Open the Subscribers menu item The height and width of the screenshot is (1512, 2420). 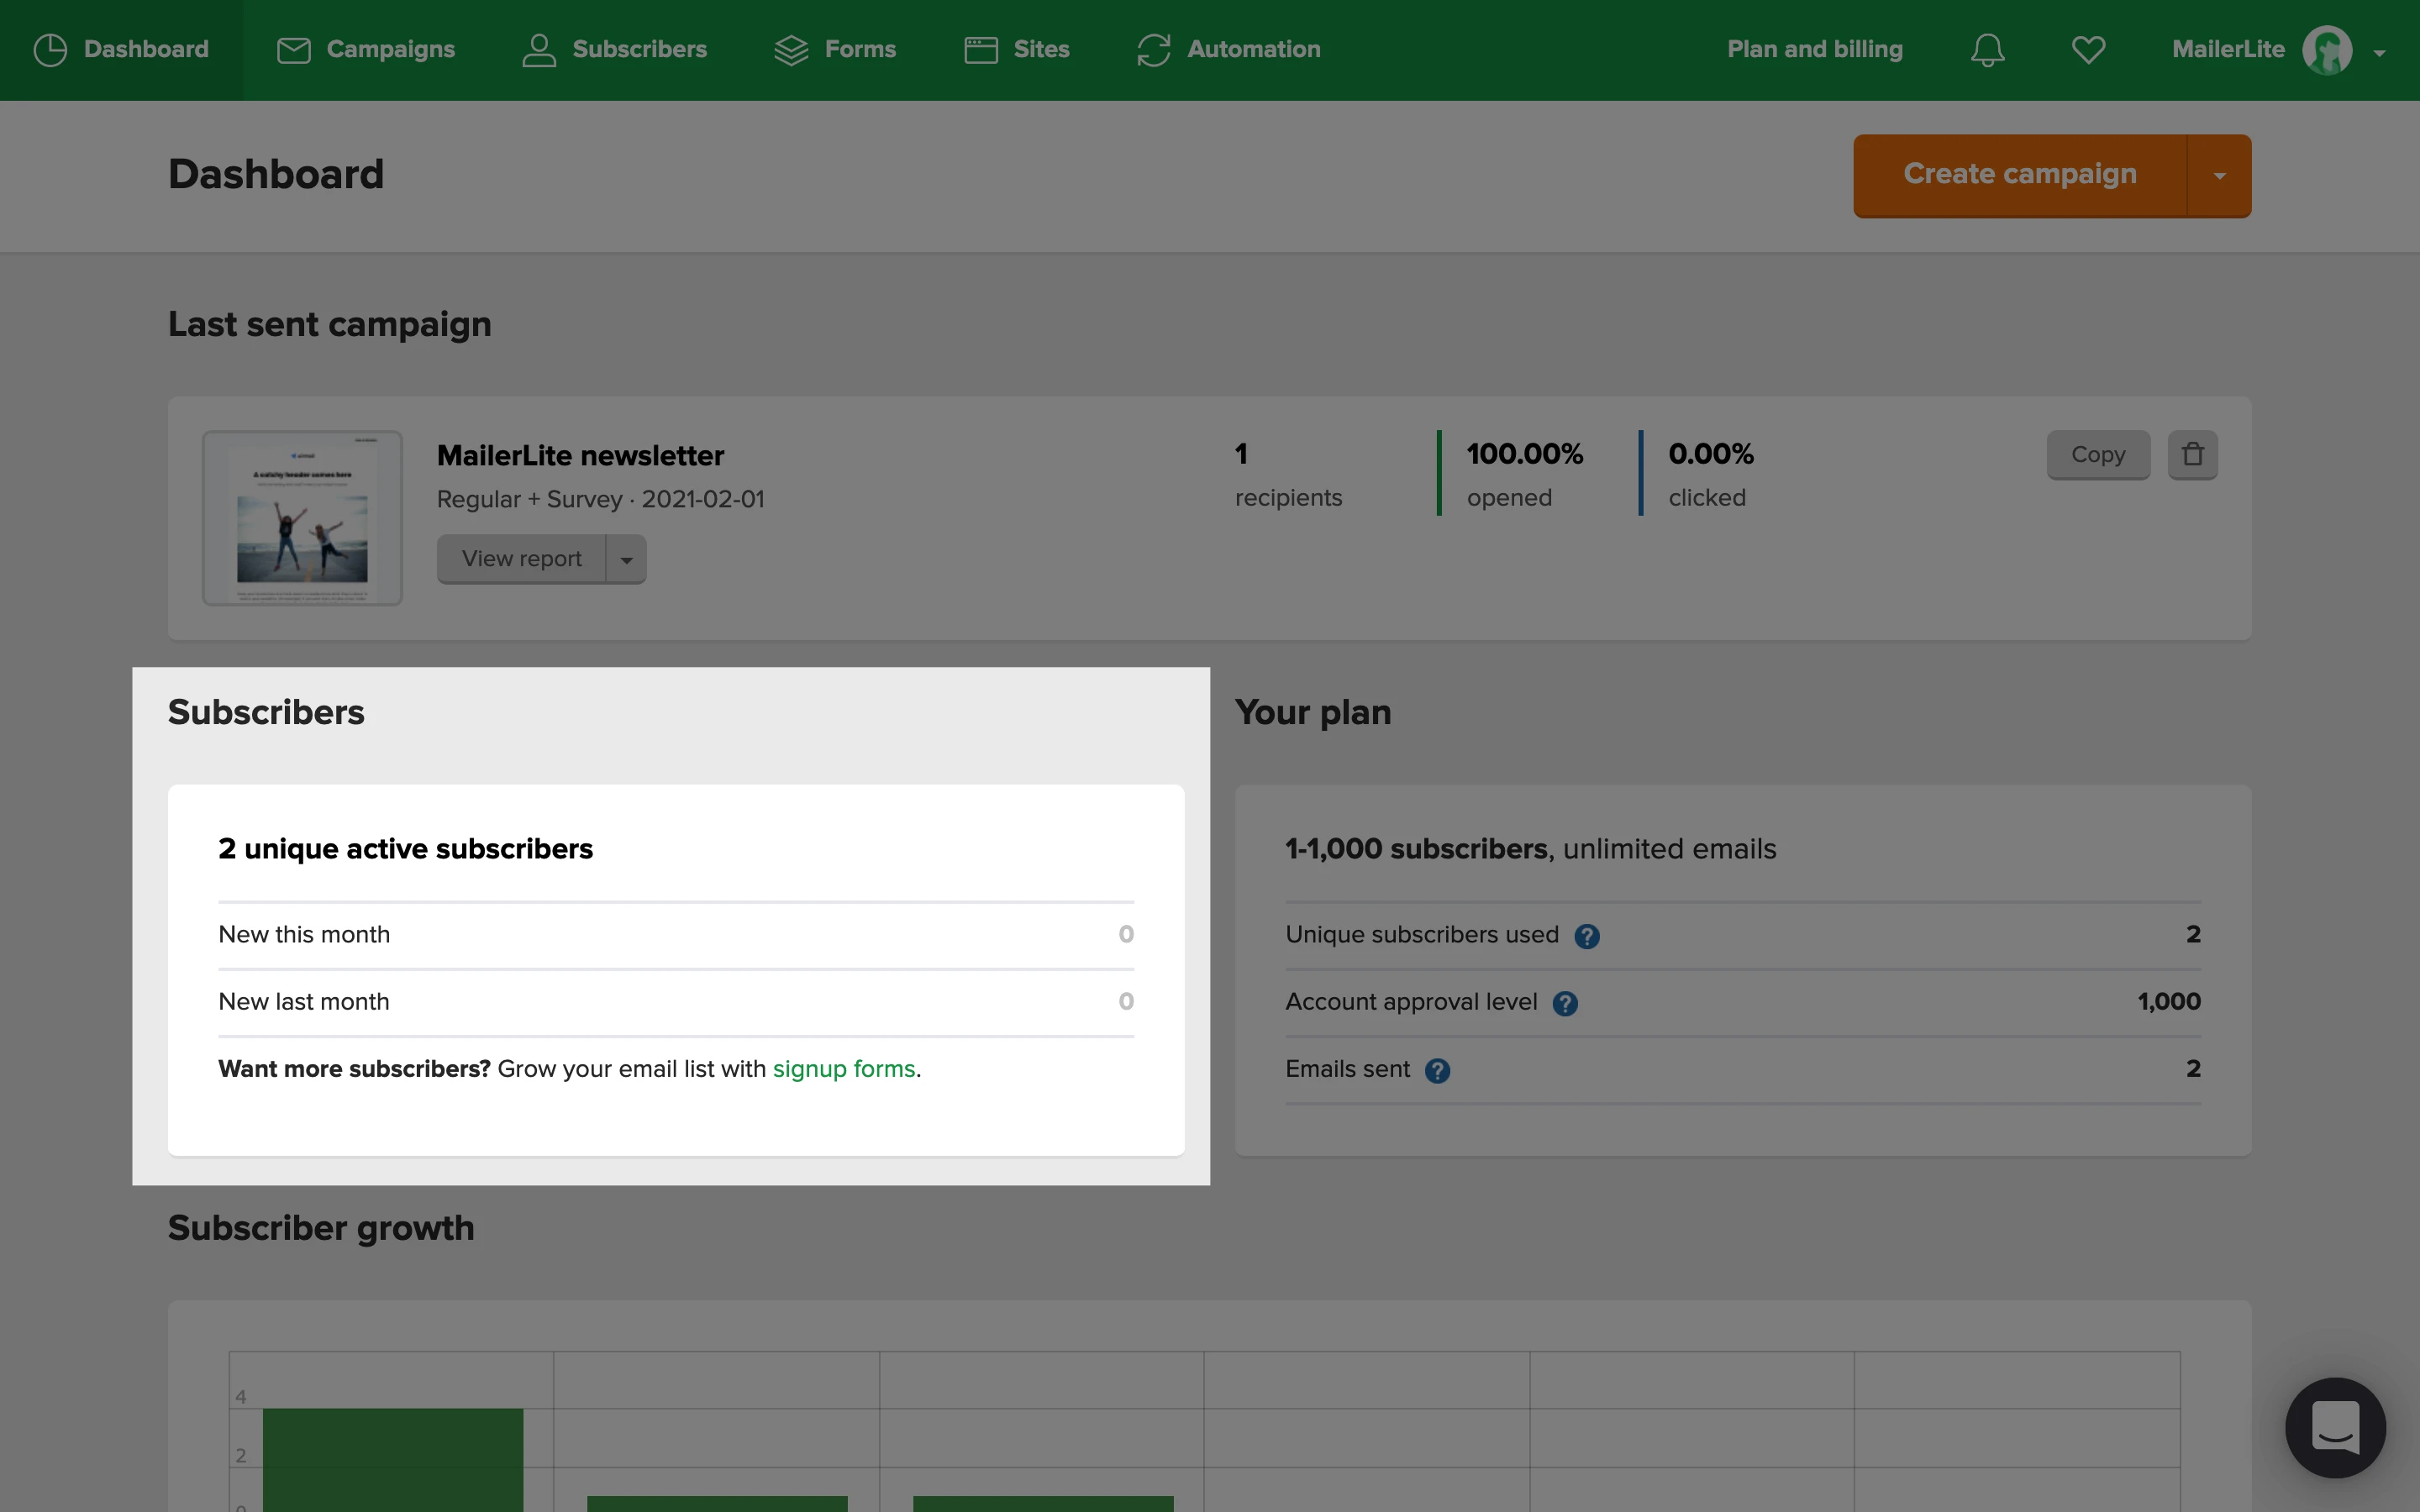(x=614, y=50)
